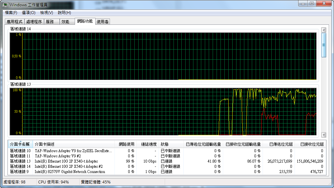
Task: Click the graph pane scroll up arrow
Action: pos(324,30)
